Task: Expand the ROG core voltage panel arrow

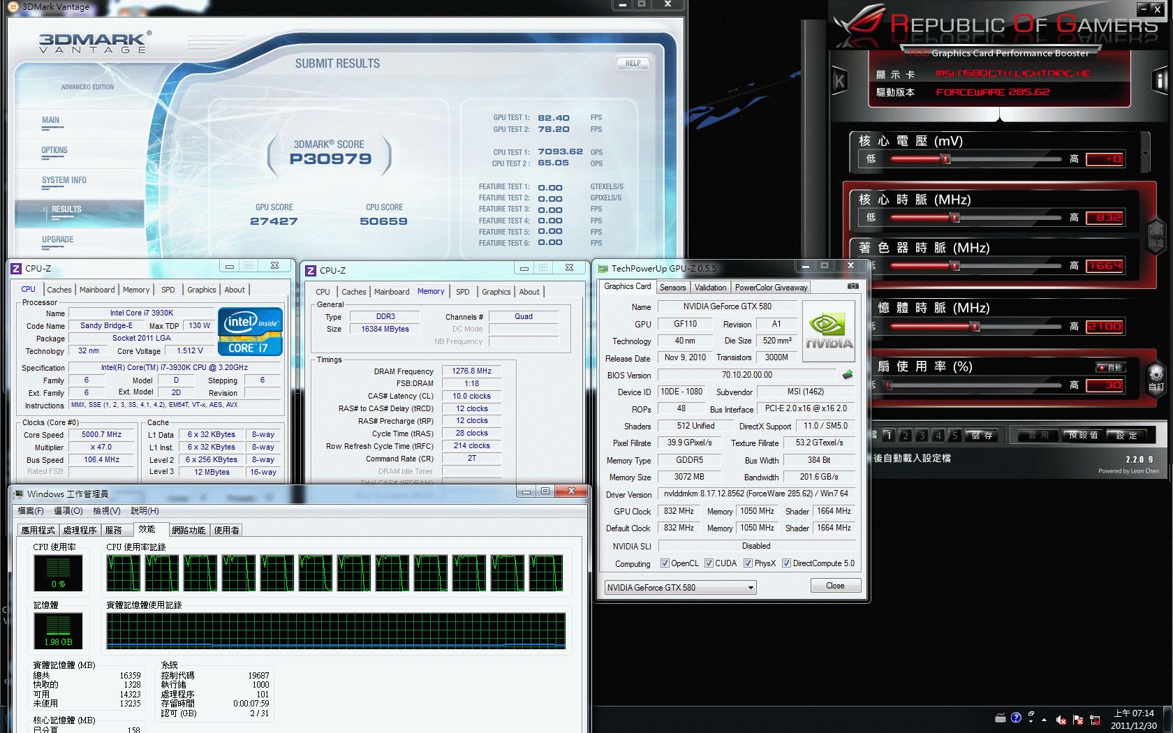Action: 1145,153
